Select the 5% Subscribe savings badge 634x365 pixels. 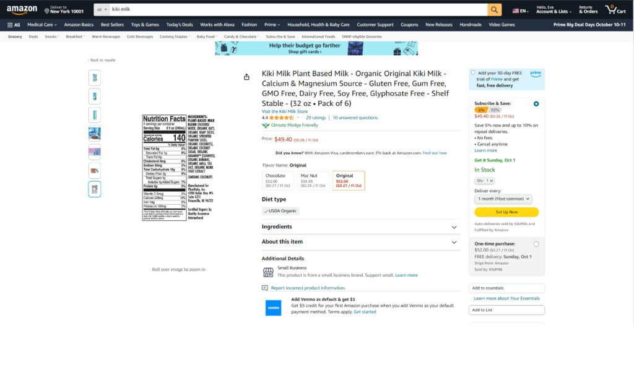[x=480, y=110]
